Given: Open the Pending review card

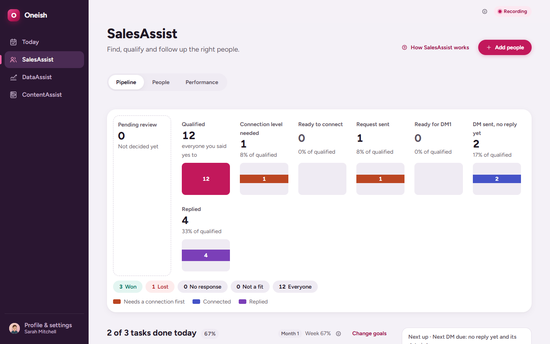Looking at the screenshot, I should pos(142,196).
